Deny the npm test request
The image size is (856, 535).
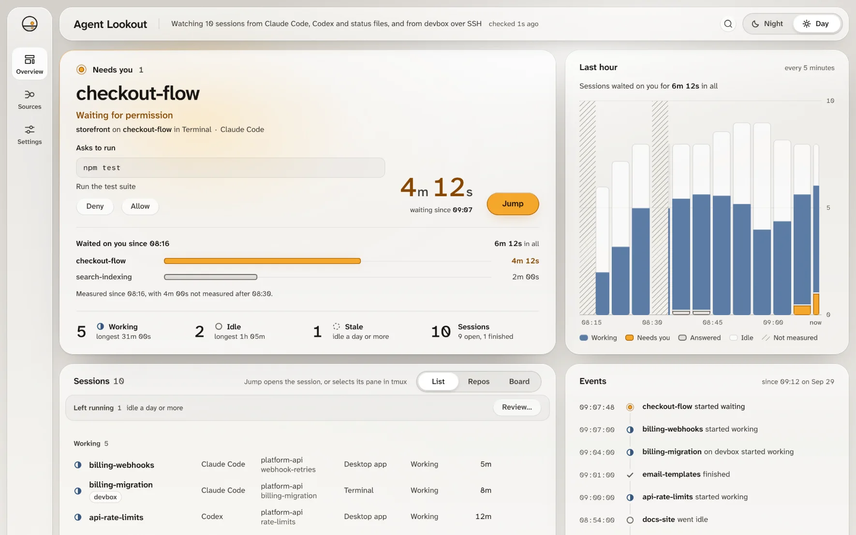click(x=95, y=206)
